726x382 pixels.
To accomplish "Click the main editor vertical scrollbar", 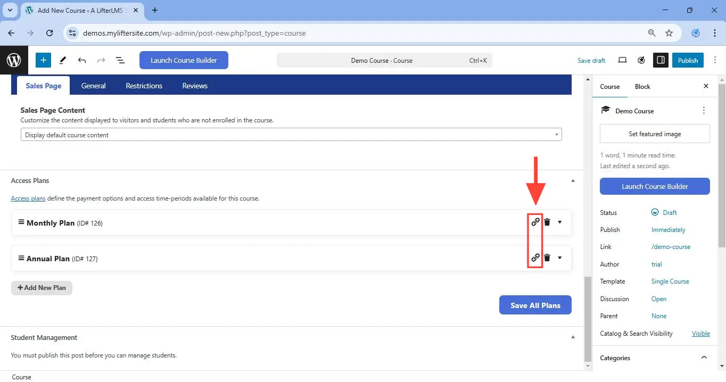I will [x=588, y=319].
